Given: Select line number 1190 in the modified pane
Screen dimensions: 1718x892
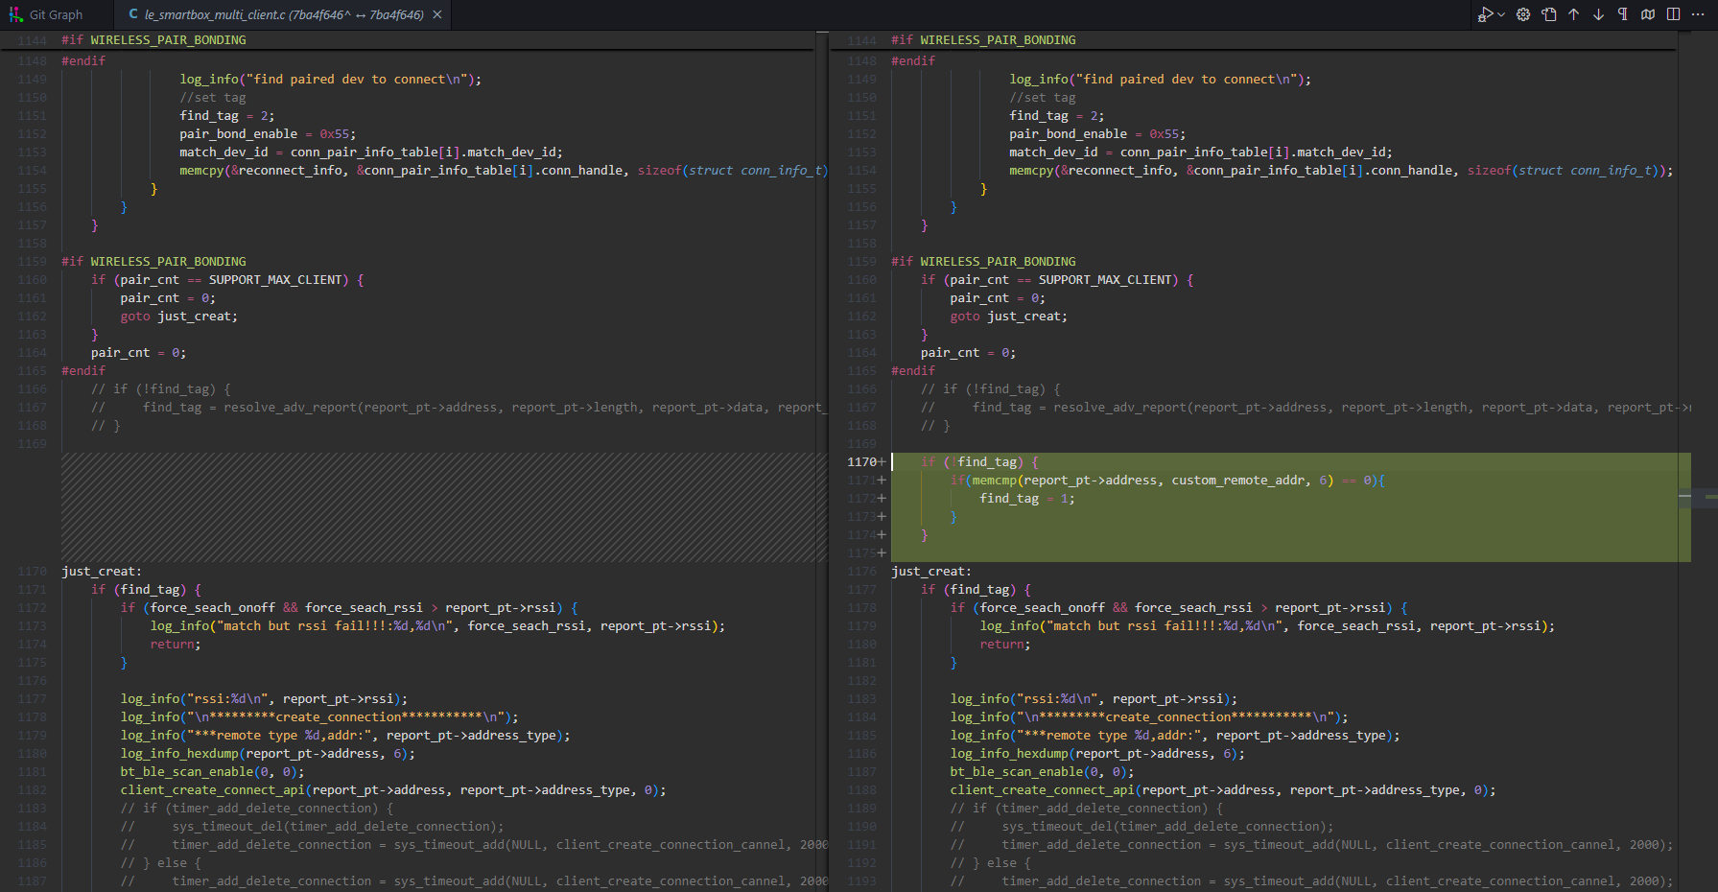Looking at the screenshot, I should [861, 827].
